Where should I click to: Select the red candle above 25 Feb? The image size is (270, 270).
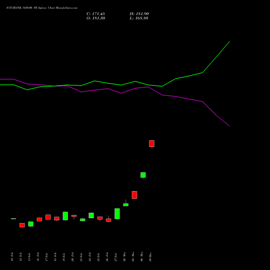tap(100, 218)
